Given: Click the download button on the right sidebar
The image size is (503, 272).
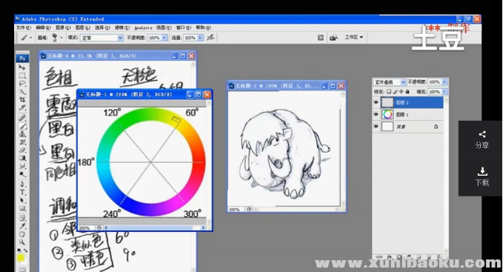Looking at the screenshot, I should [482, 176].
